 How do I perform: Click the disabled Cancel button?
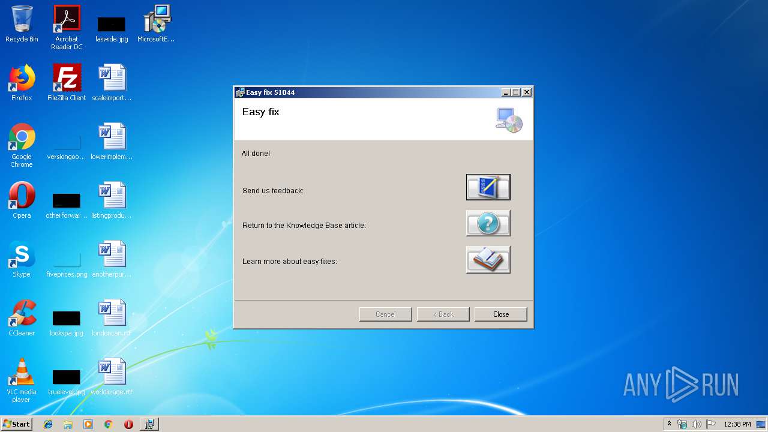(385, 314)
